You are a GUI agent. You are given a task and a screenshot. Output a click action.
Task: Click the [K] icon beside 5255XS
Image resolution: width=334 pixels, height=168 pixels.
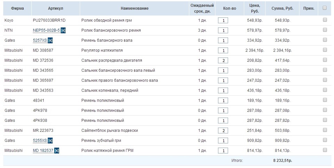(50, 141)
